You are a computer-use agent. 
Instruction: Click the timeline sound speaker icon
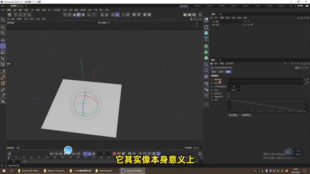[x=94, y=154]
